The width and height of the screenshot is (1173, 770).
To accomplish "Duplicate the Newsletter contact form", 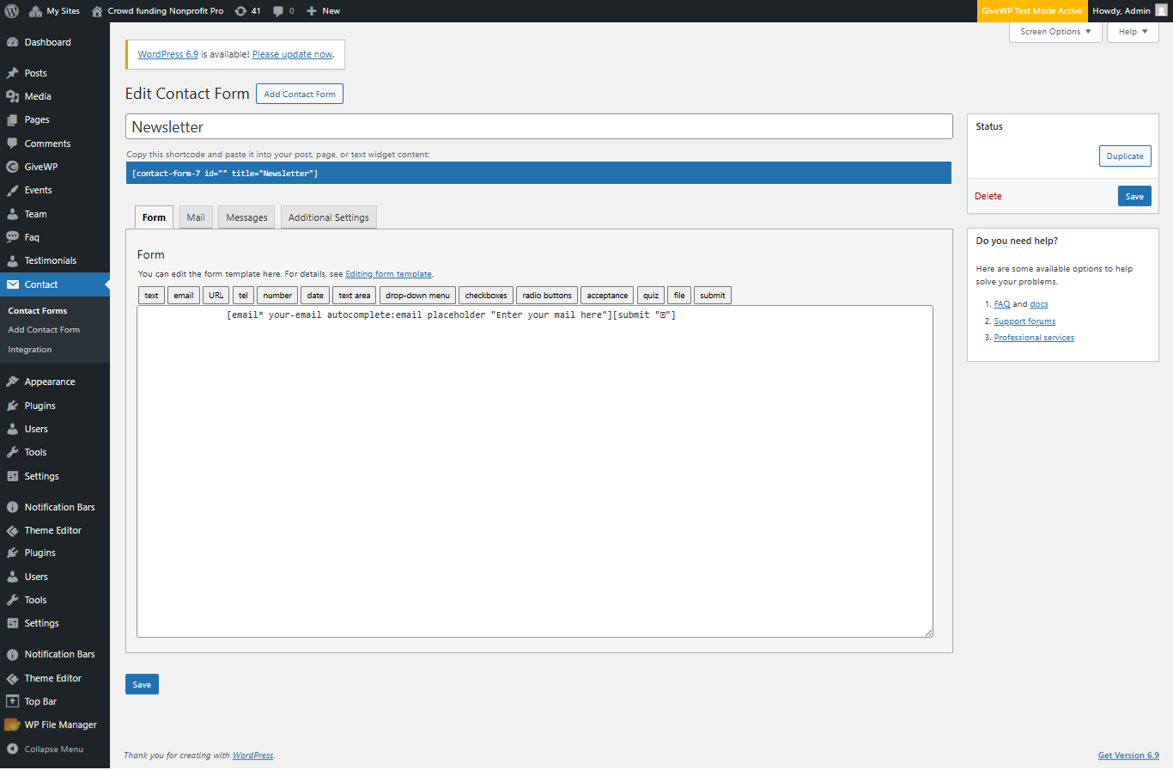I will click(x=1125, y=156).
